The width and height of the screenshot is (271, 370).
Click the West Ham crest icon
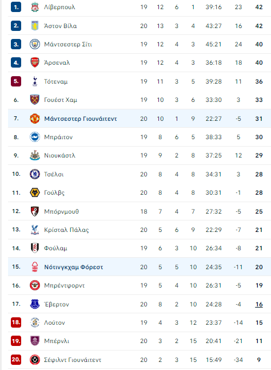[35, 100]
